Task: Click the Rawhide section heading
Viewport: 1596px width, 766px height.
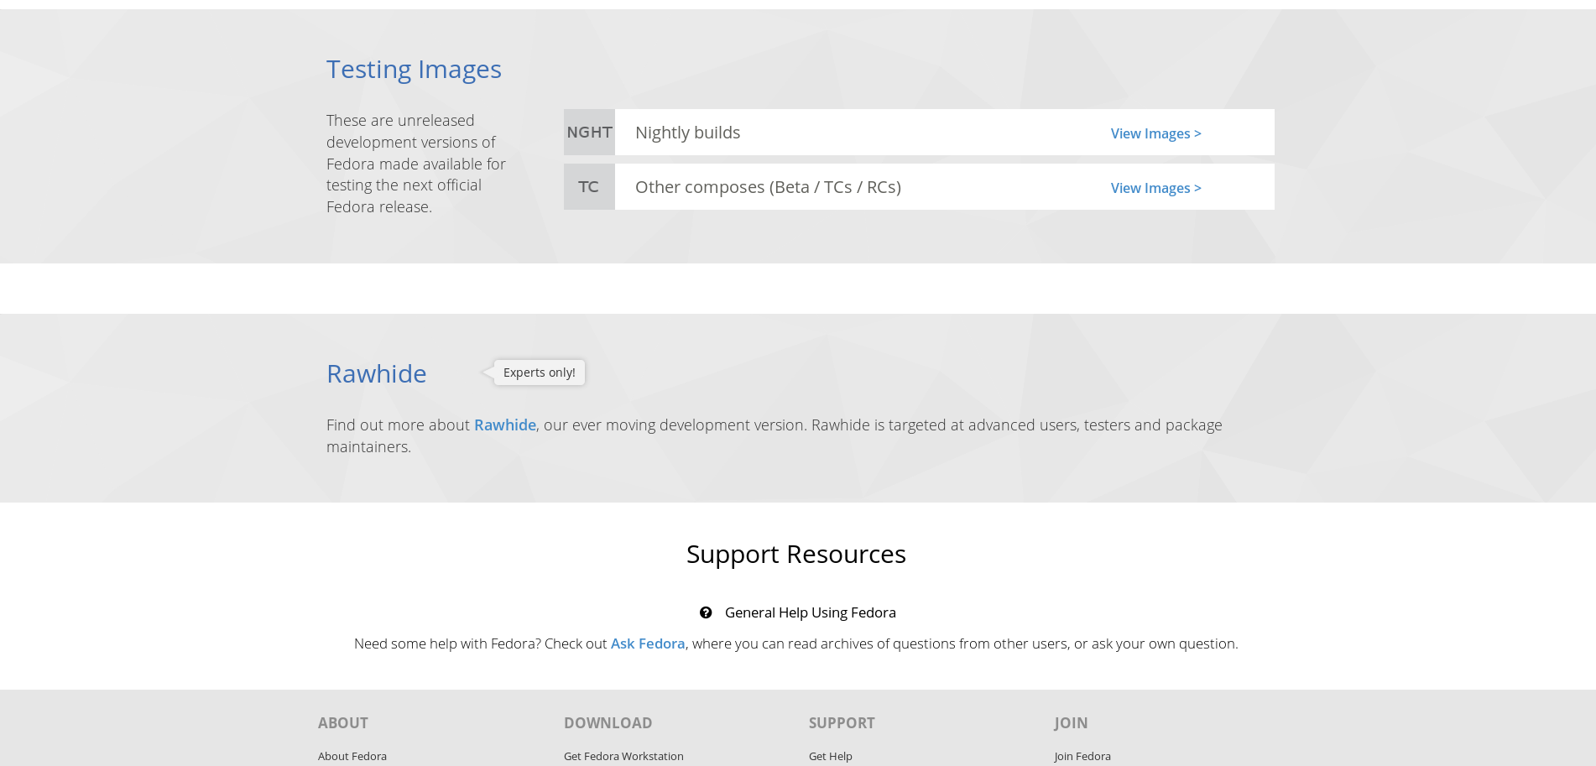Action: [x=376, y=373]
